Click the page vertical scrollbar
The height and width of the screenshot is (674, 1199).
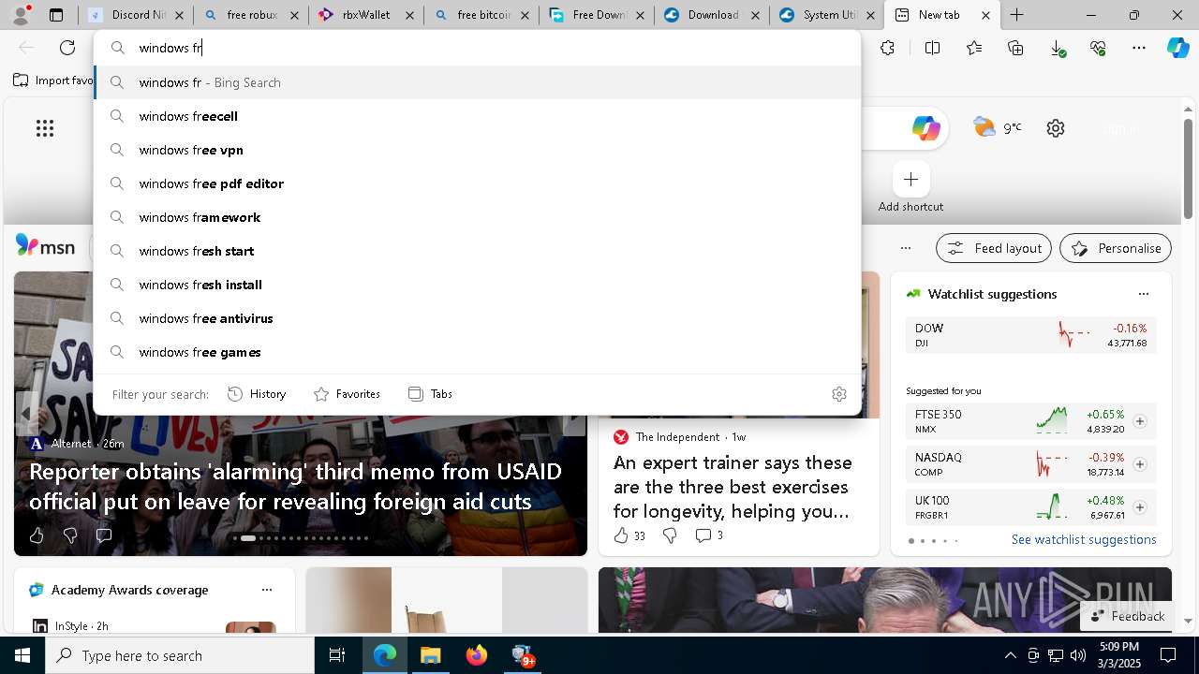pyautogui.click(x=1188, y=168)
